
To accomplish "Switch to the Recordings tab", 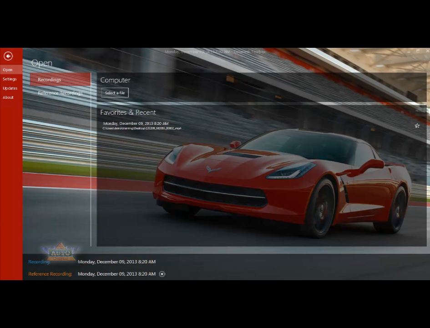I will pos(50,80).
